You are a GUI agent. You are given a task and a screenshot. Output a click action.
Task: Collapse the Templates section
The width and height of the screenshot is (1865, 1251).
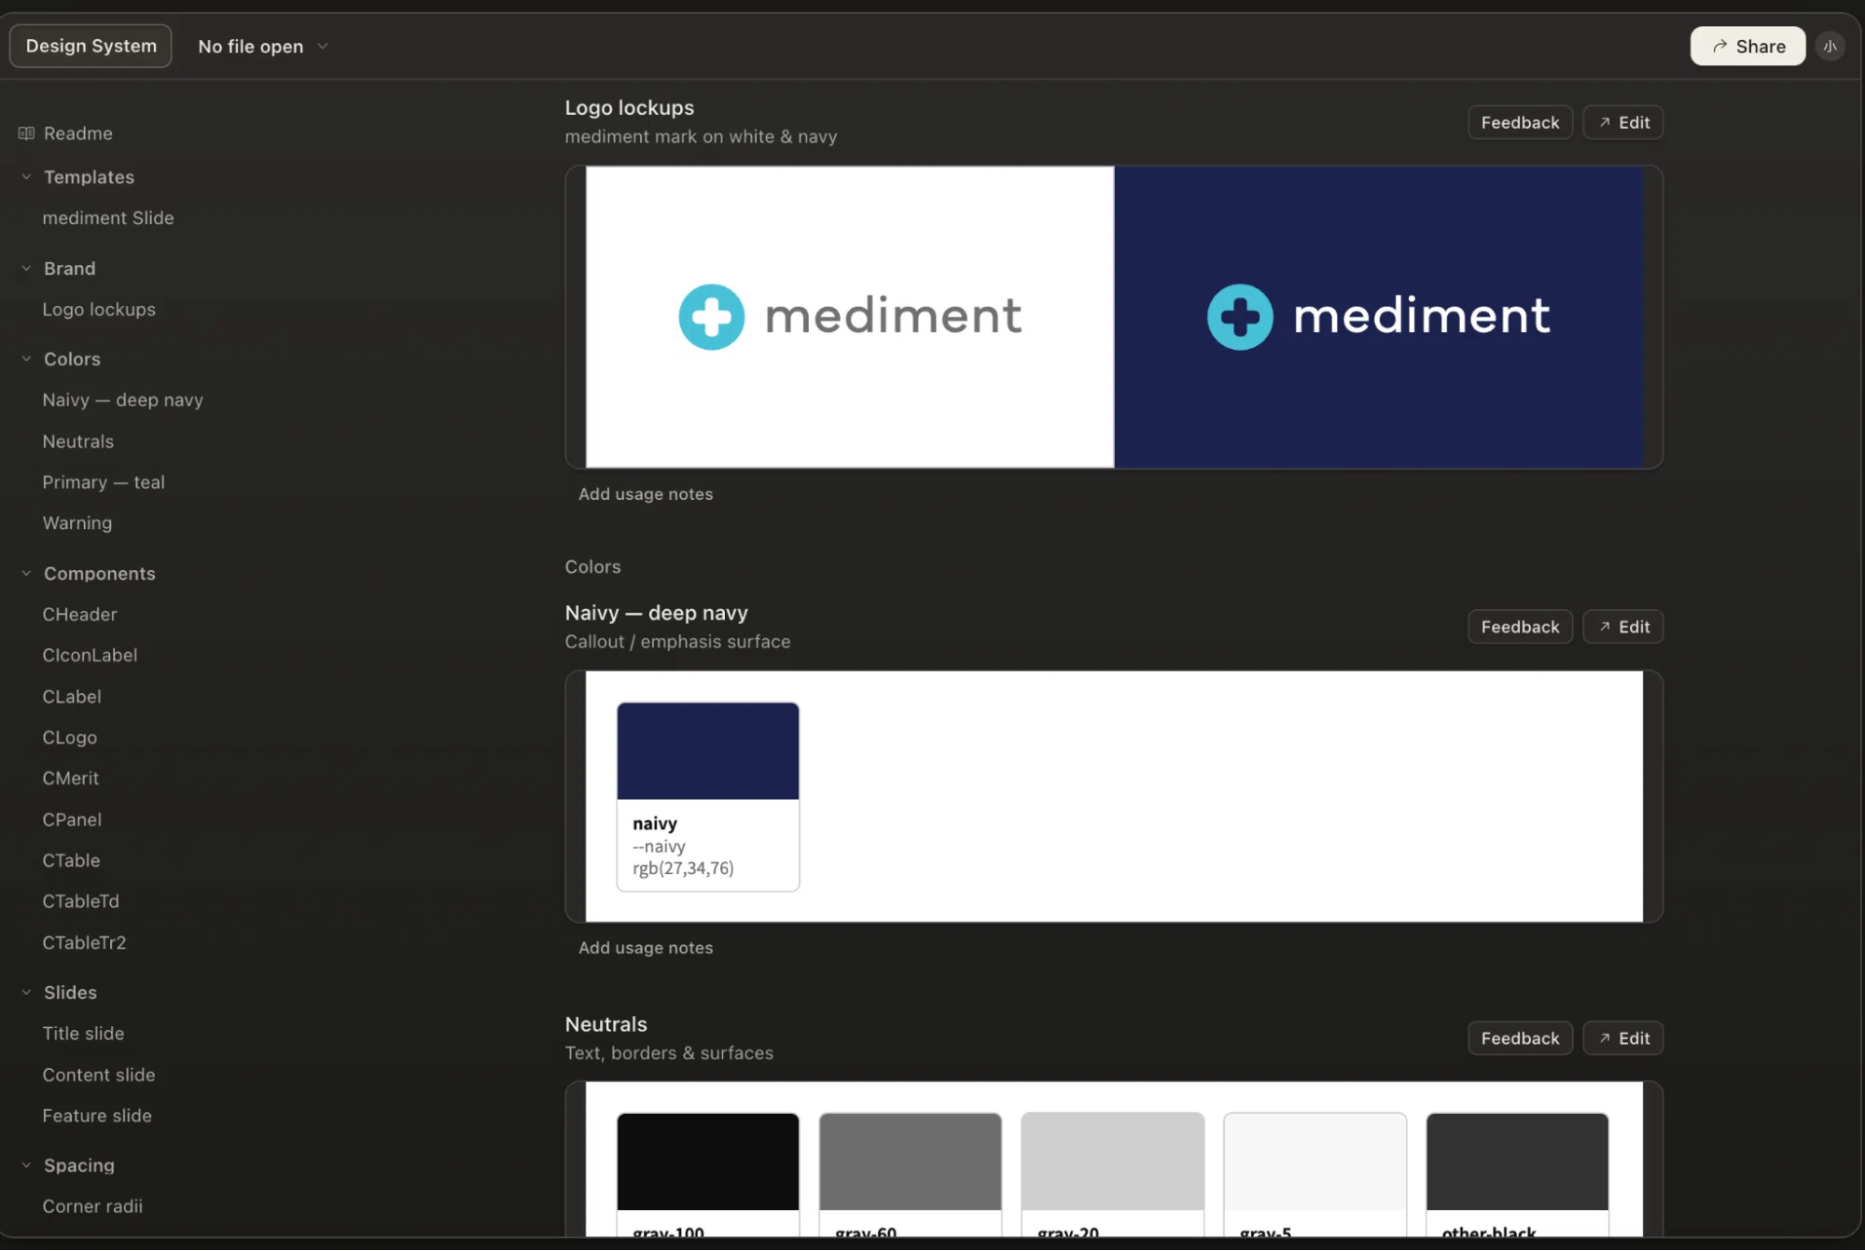pos(26,177)
